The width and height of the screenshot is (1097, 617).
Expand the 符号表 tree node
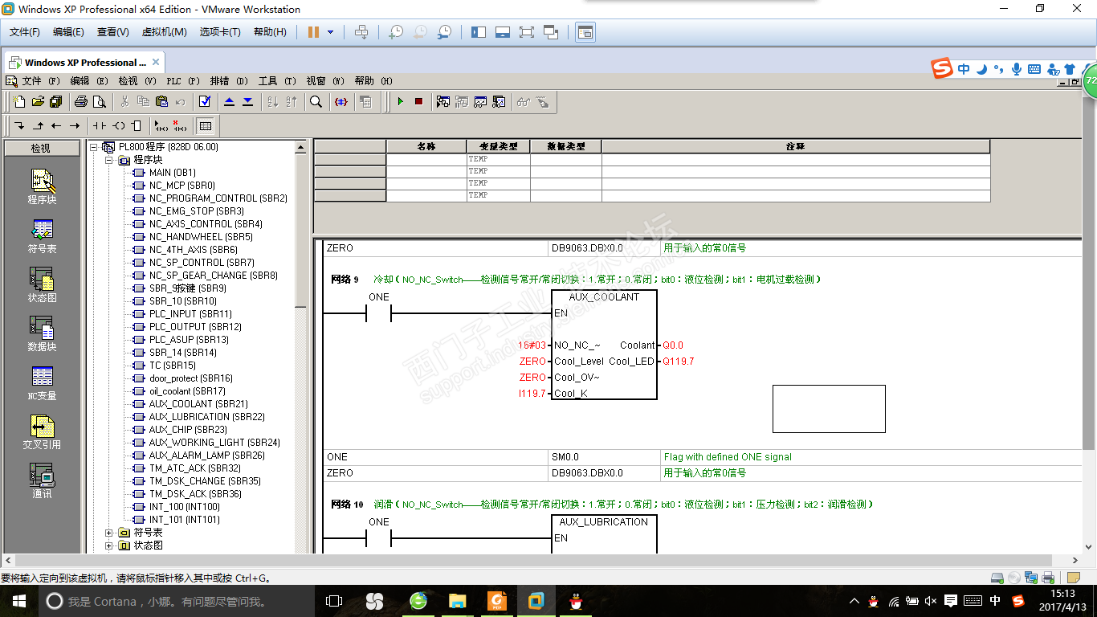[x=109, y=533]
